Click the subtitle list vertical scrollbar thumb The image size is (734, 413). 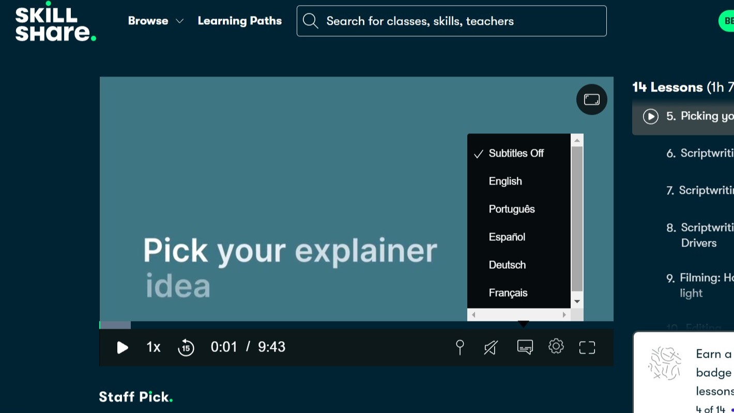[577, 219]
